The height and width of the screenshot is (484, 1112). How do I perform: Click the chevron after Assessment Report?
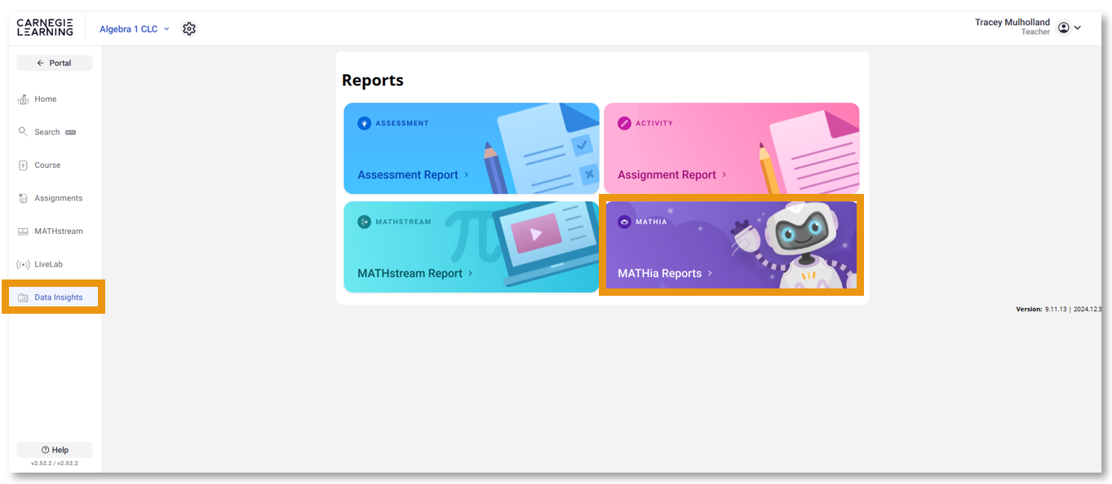[467, 174]
